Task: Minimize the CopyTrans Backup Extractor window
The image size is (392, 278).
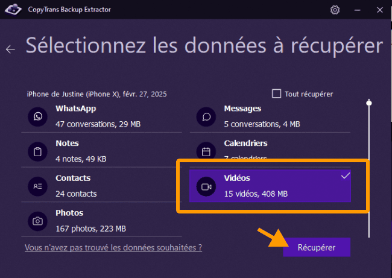Action: pos(358,10)
